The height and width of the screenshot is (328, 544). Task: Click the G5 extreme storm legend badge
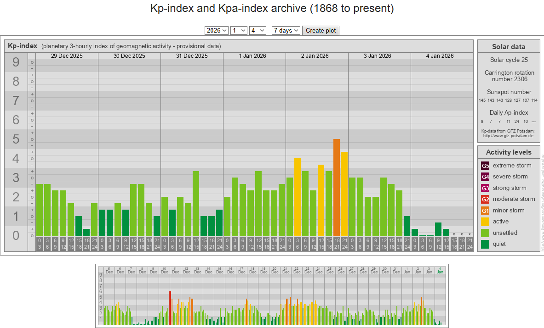[485, 166]
